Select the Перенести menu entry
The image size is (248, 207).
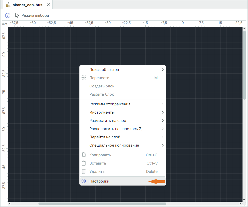[123, 78]
